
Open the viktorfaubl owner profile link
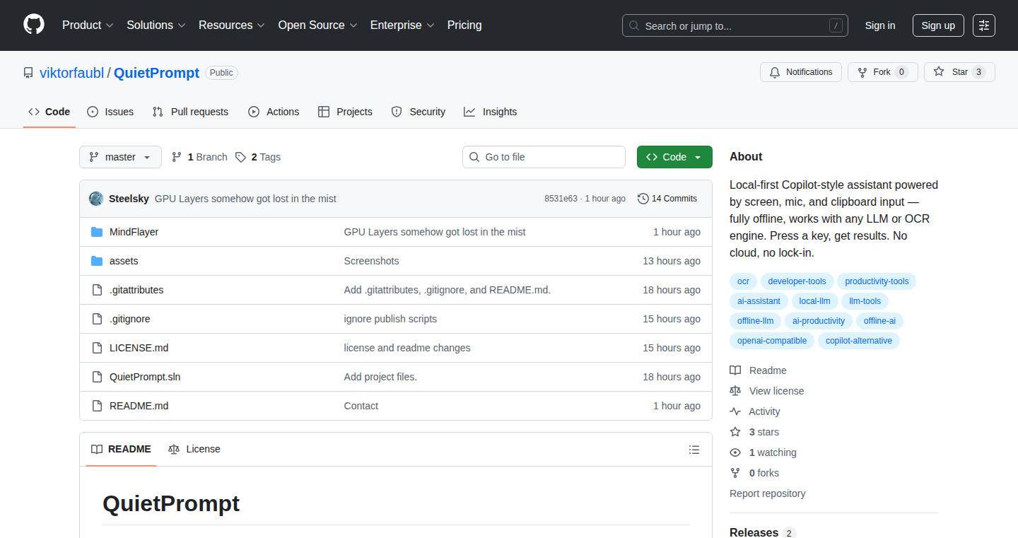(x=71, y=73)
